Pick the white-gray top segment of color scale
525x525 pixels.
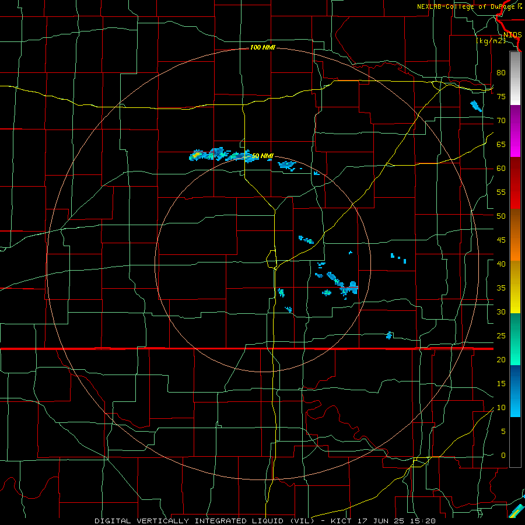pyautogui.click(x=515, y=78)
